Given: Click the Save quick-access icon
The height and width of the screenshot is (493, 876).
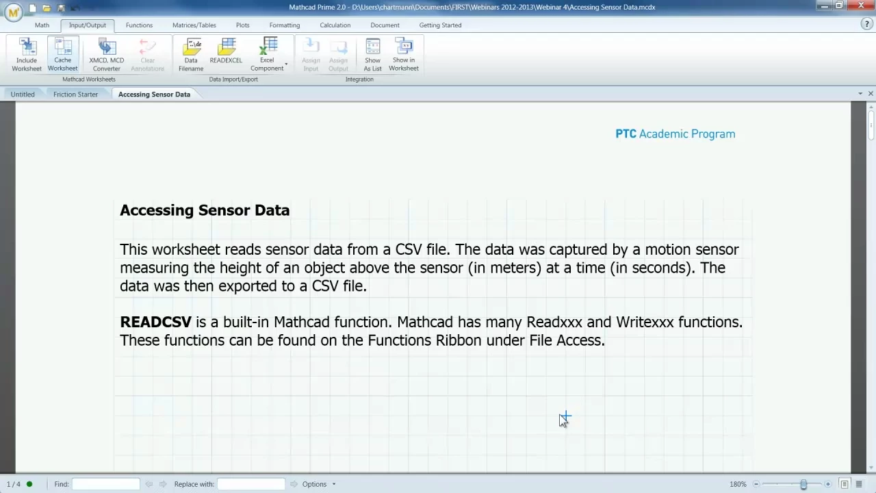Looking at the screenshot, I should [61, 8].
